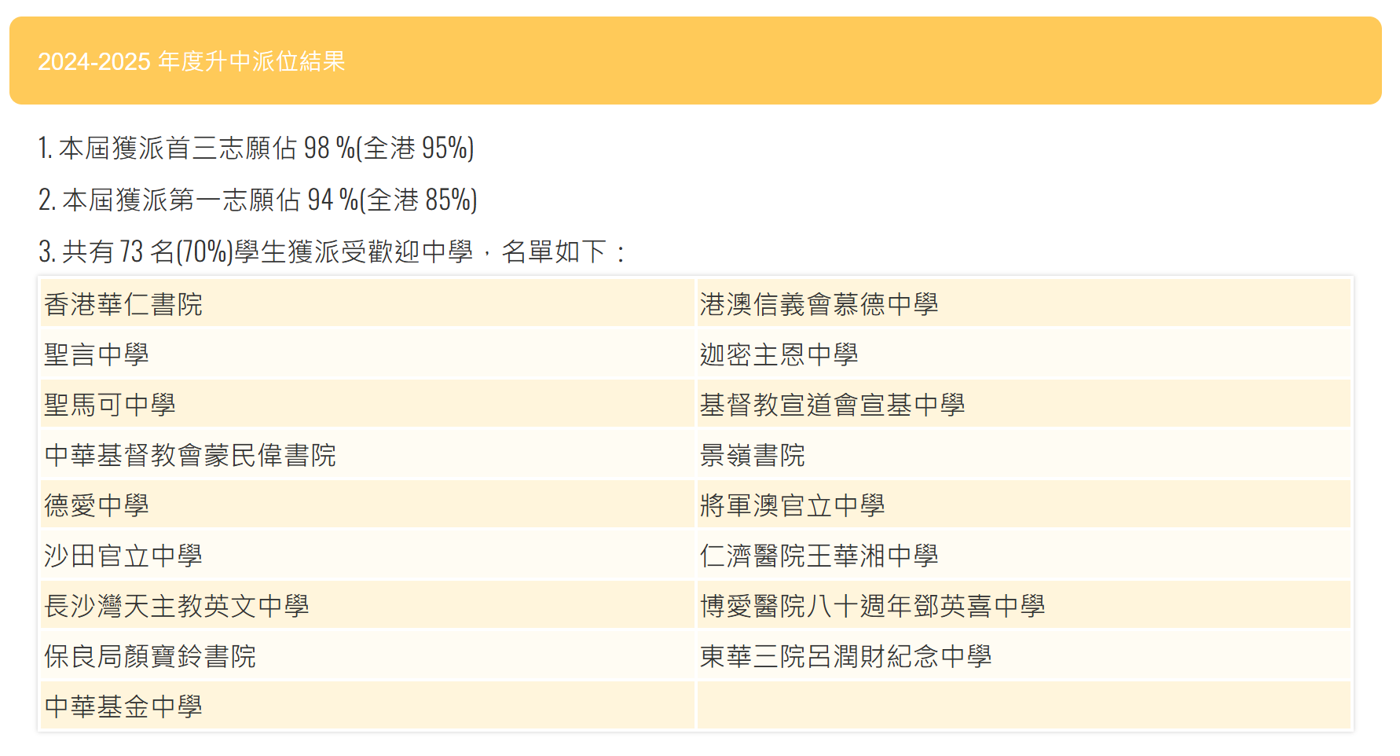Select 中華基金中學 in the last row

[x=123, y=706]
